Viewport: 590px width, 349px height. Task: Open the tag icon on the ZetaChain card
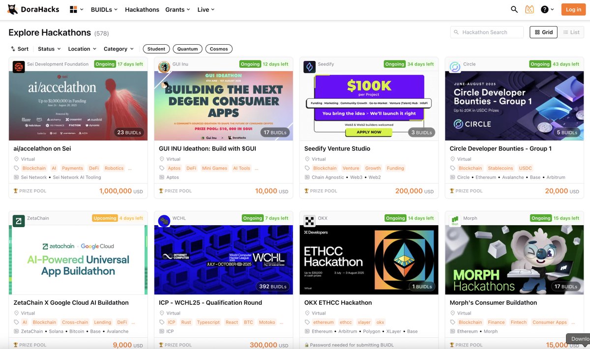[16, 322]
